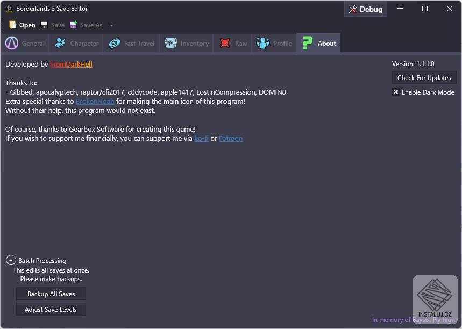The image size is (462, 329).
Task: Open the toolbar overflow dropdown arrow
Action: pos(111,25)
